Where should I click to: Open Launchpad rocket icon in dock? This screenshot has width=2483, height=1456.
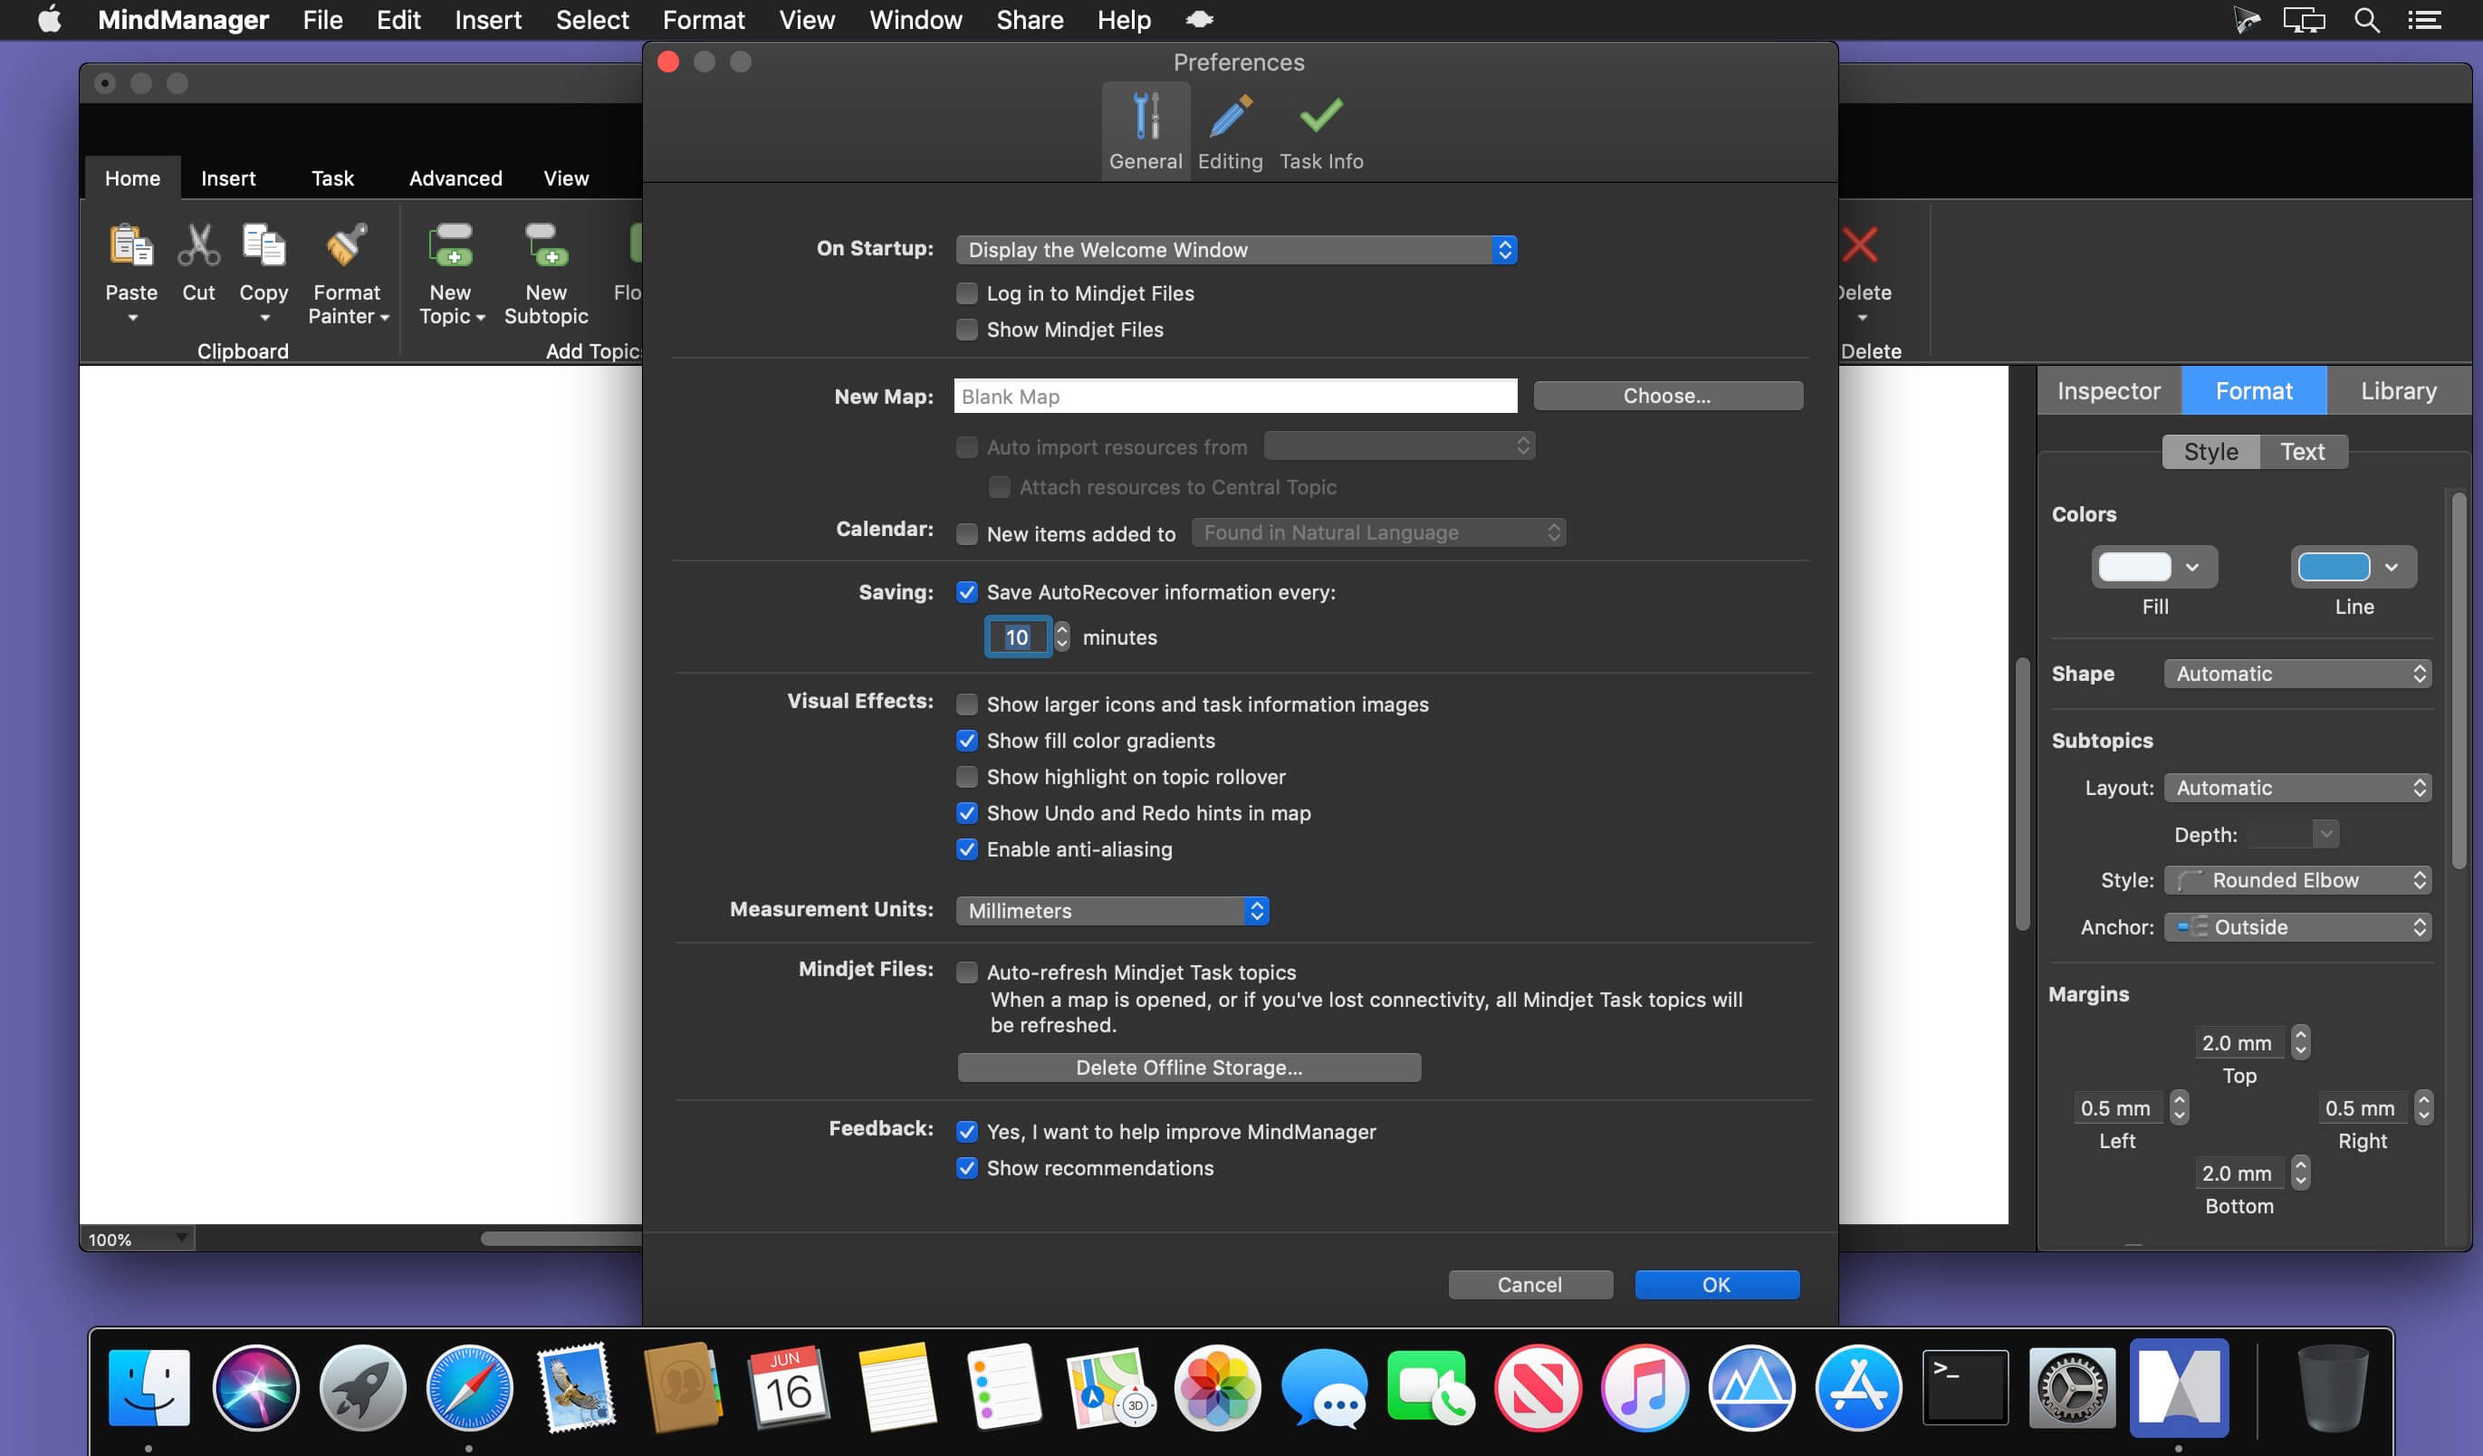pos(361,1386)
